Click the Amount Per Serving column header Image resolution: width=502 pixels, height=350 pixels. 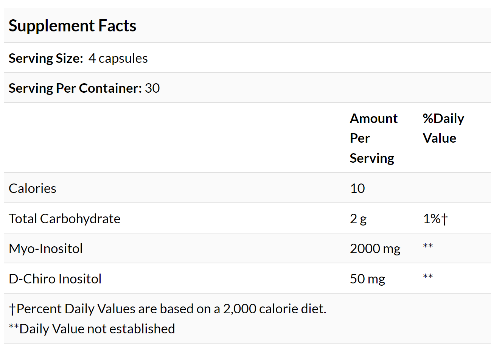pos(373,138)
